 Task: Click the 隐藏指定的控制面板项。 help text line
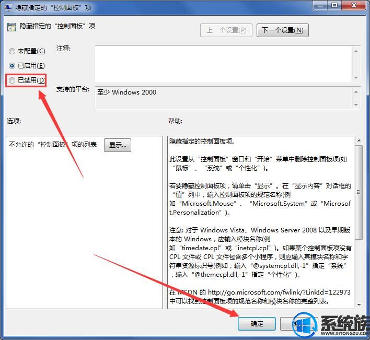tap(202, 142)
